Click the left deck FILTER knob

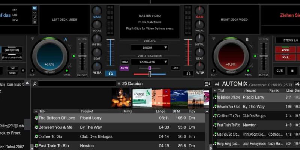point(97,66)
